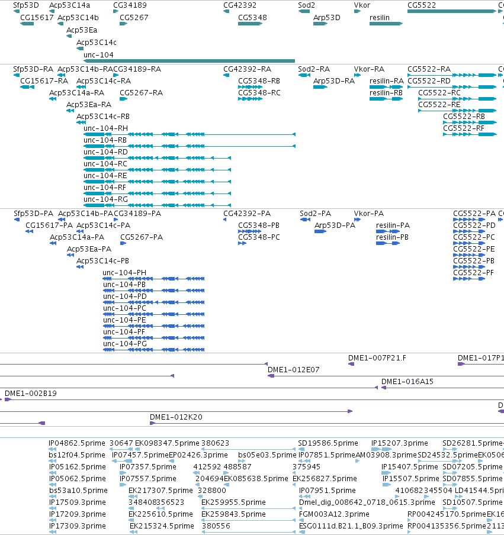Choose protein CG5522-PE
Screen dimensions: 504x535
point(474,249)
